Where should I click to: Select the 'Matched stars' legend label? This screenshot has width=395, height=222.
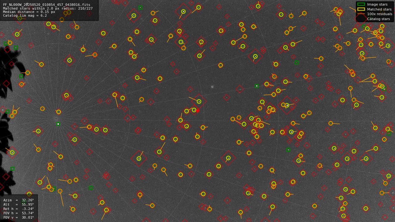379,9
